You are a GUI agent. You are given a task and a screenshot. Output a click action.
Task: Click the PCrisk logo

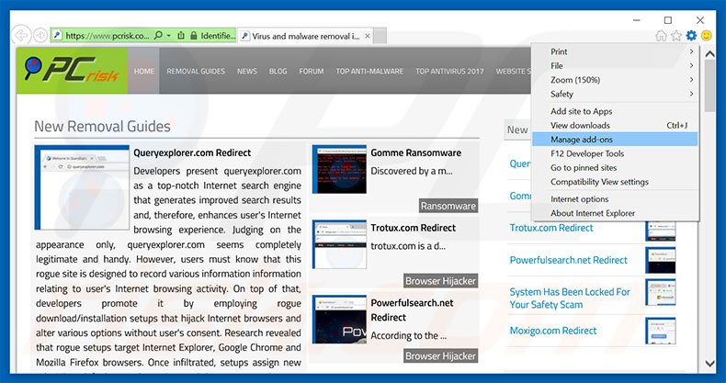73,71
